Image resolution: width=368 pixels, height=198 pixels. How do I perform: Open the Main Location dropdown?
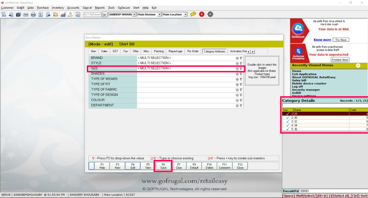(x=185, y=14)
